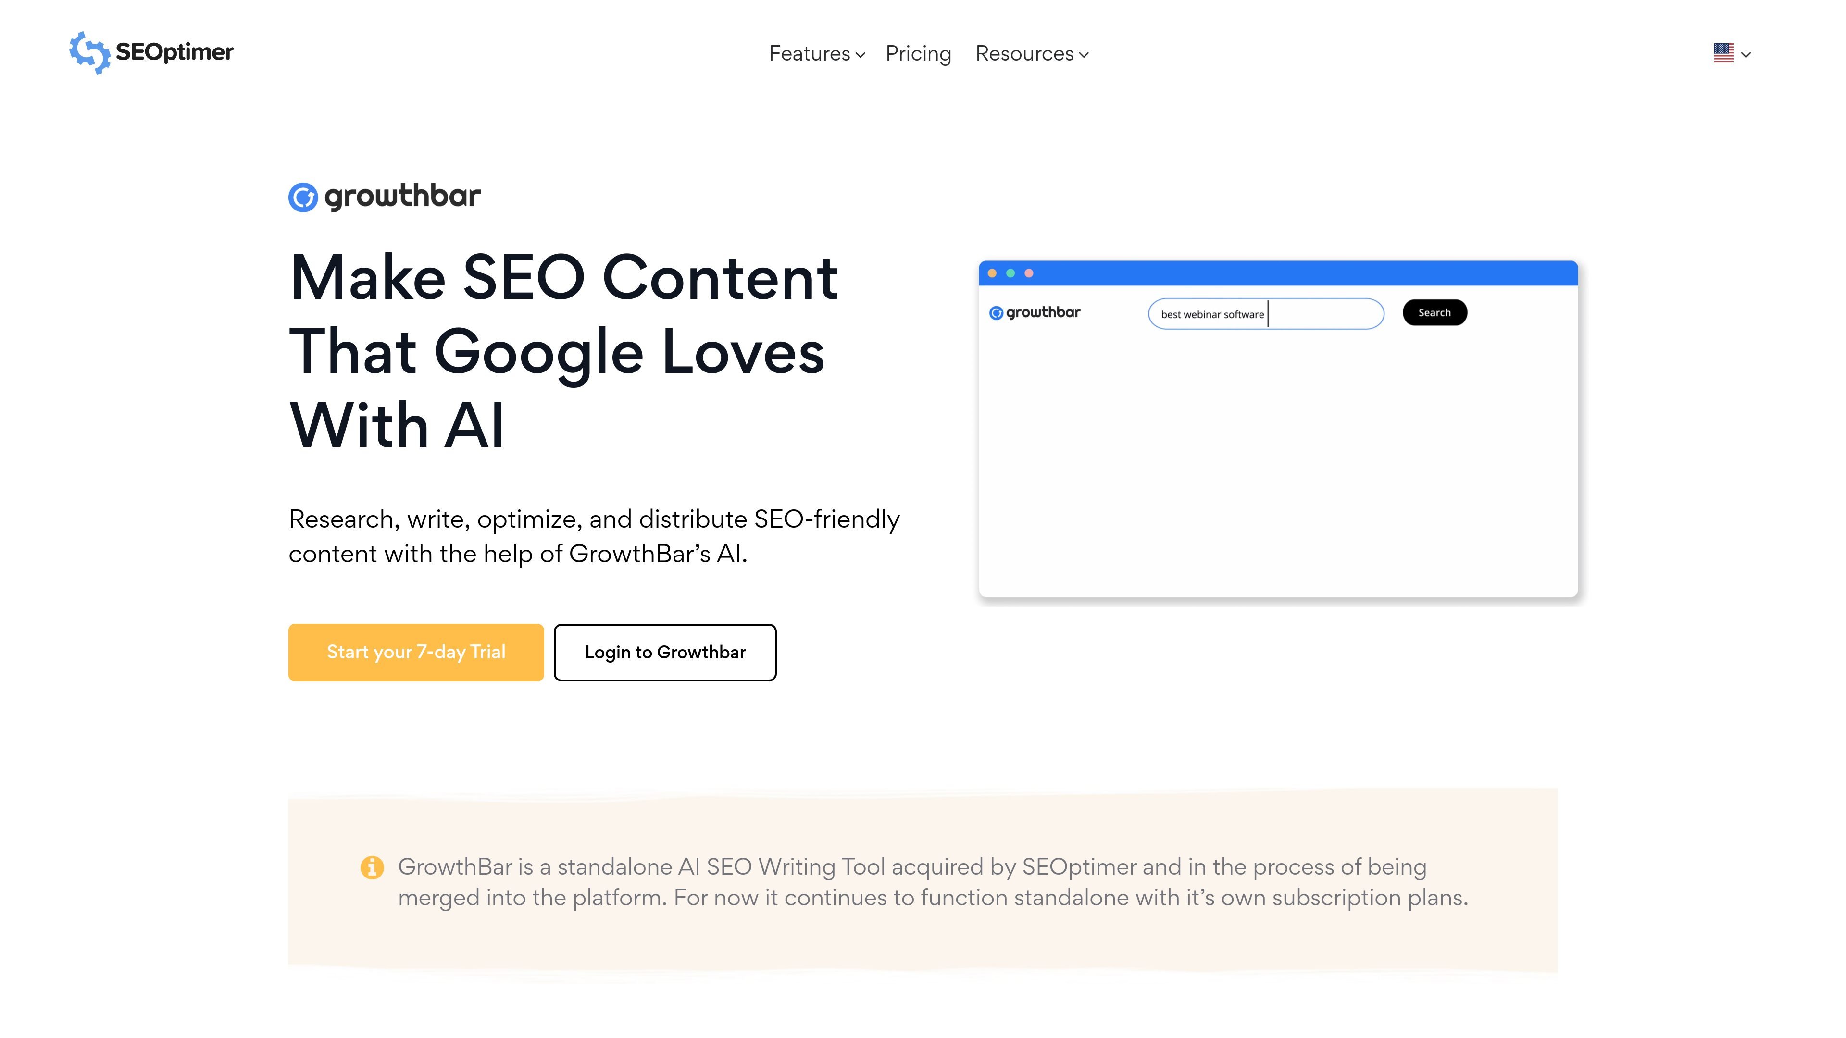
Task: Click the blue mockup browser title bar
Action: point(1278,273)
